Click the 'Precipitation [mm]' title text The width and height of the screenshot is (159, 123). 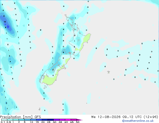[x=16, y=117]
